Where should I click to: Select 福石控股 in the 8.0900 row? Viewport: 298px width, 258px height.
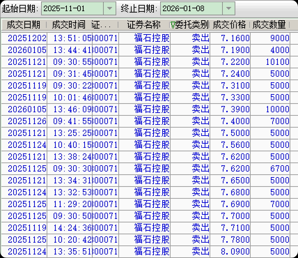pos(144,251)
